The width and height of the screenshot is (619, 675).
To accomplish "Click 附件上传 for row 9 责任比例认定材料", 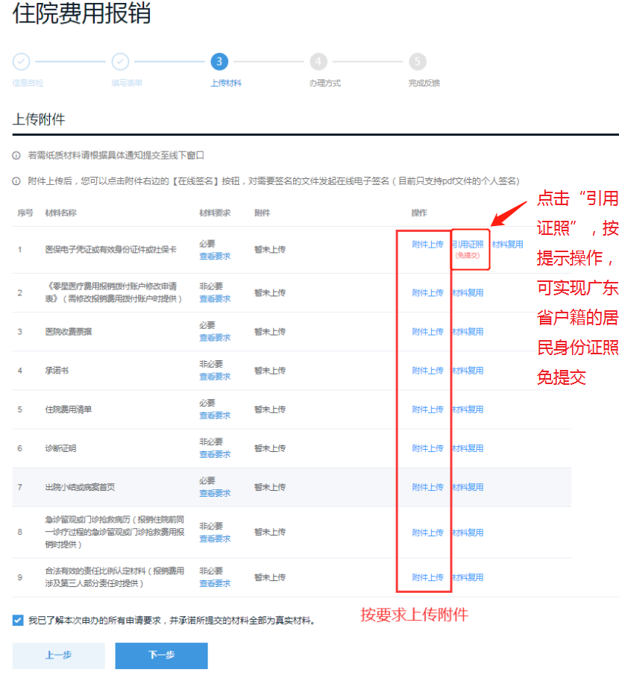I will pos(427,577).
